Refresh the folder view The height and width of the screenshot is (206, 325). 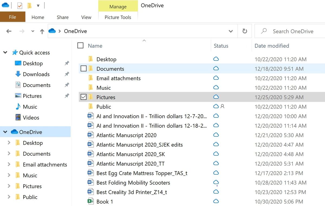click(245, 31)
